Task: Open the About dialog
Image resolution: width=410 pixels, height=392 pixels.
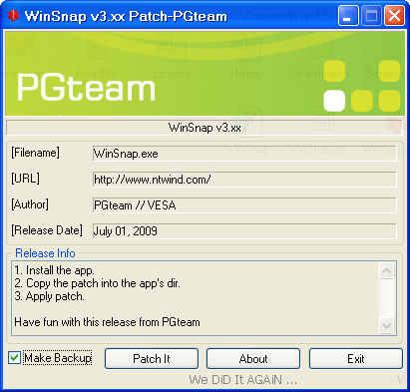Action: tap(253, 359)
